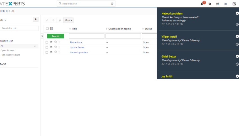Mark Network problem notification as read
Screen dimensions: 239x136
click(x=237, y=13)
